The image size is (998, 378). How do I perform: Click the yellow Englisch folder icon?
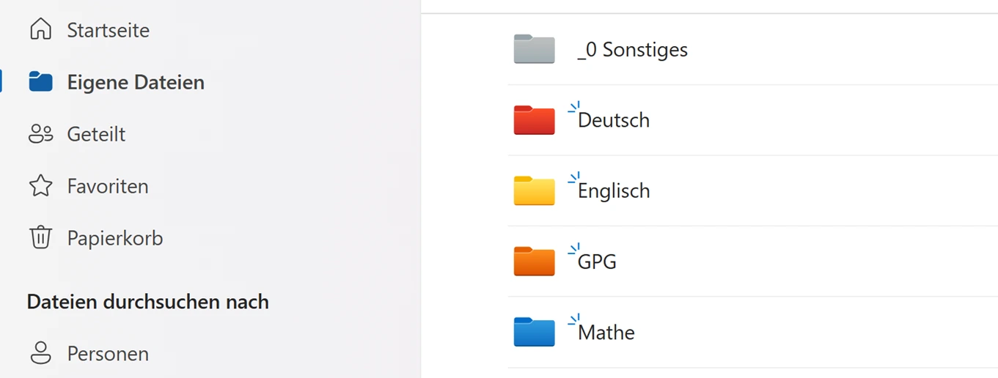click(534, 190)
